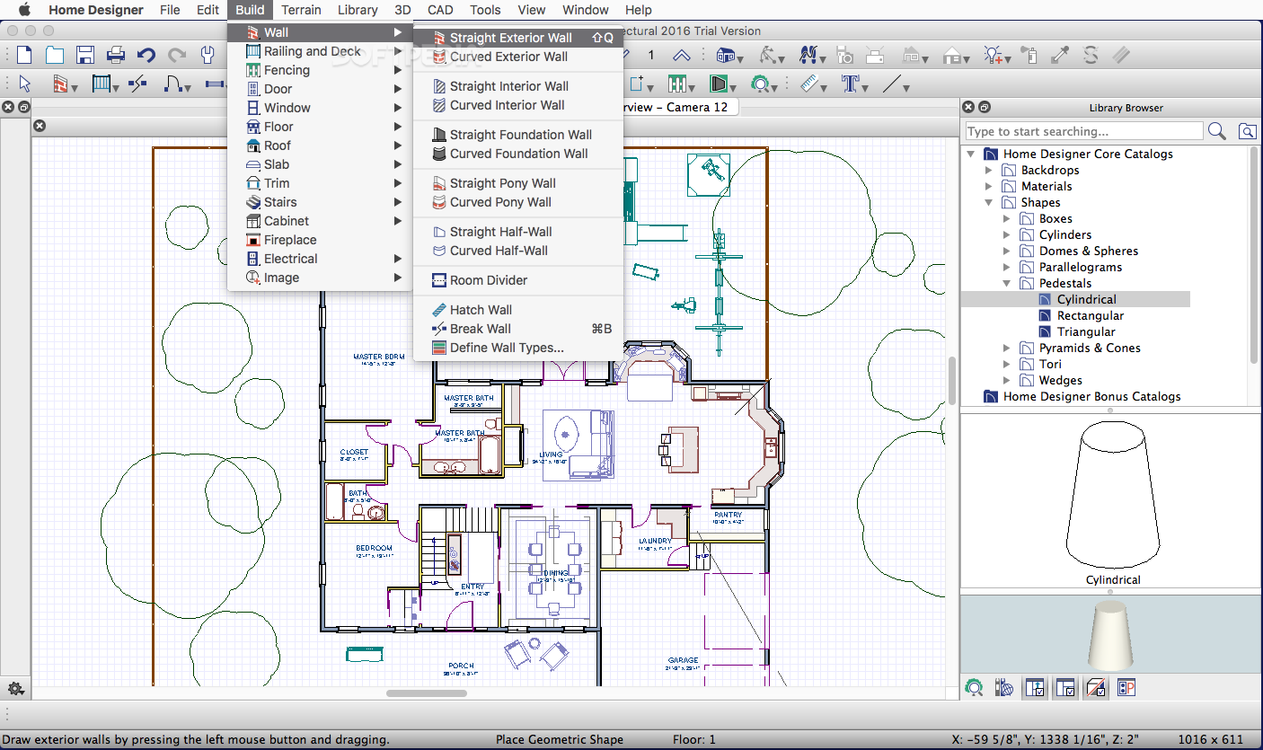Image resolution: width=1263 pixels, height=750 pixels.
Task: Save the plan using the floppy disk icon
Action: tap(85, 55)
